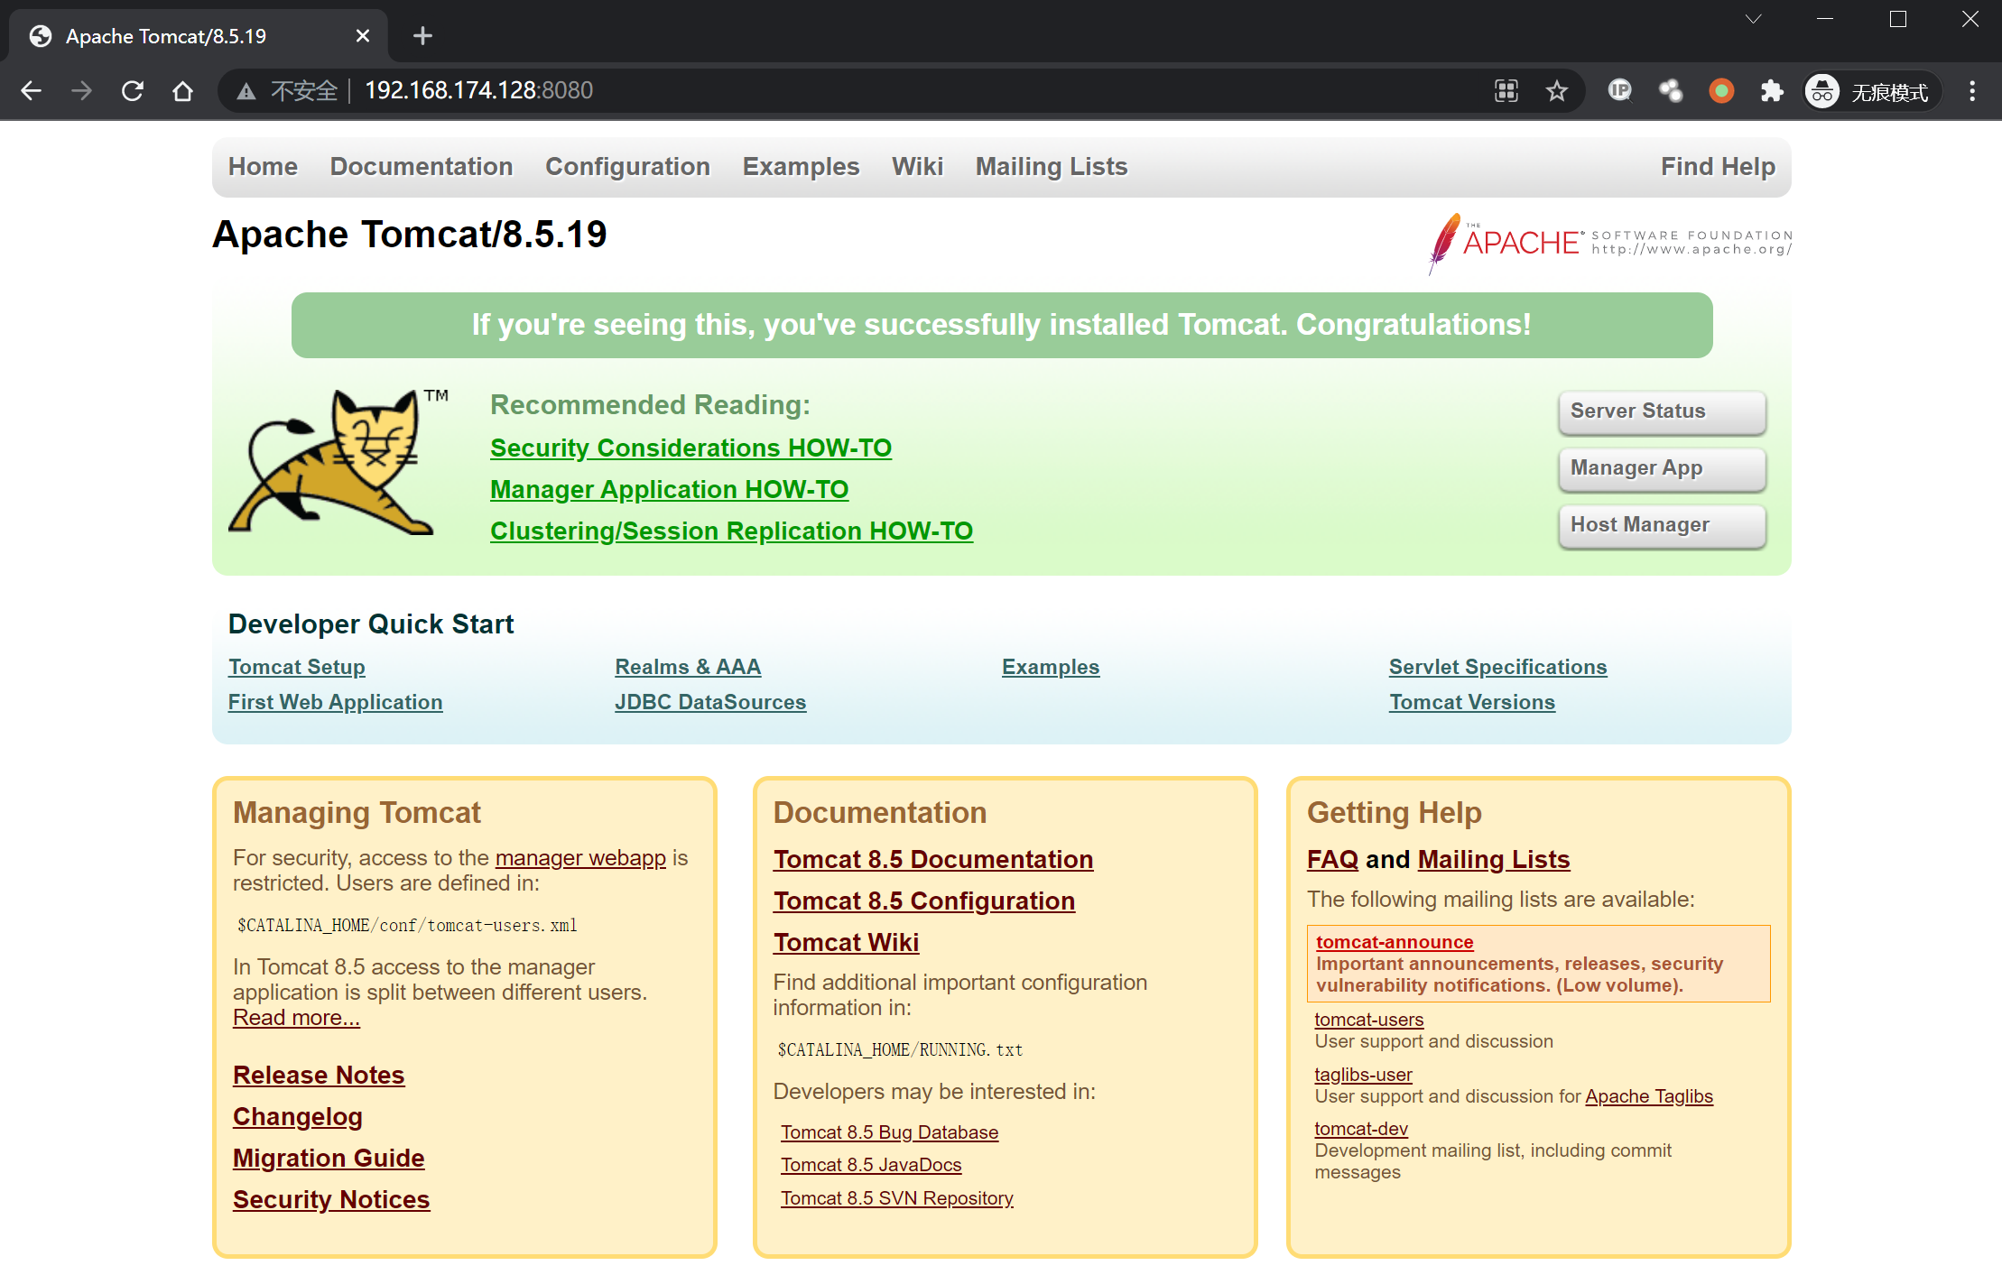Open the Manager App button
Screen dimensions: 2002x1284
pos(1661,468)
